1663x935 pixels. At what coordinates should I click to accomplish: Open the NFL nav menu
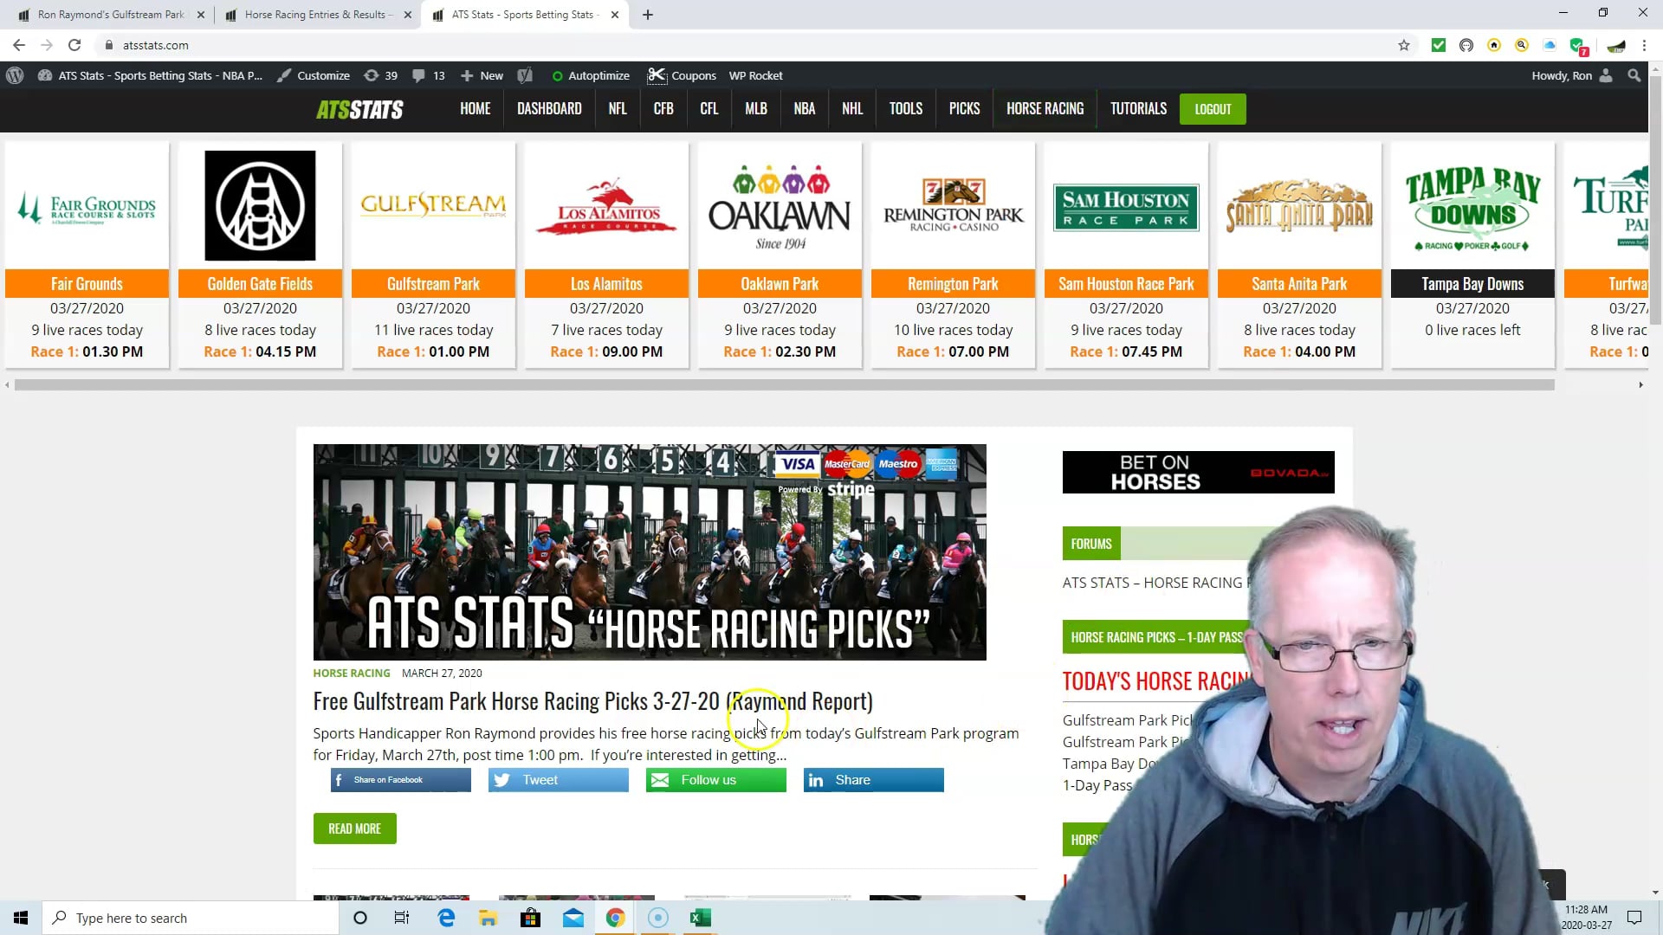618,109
